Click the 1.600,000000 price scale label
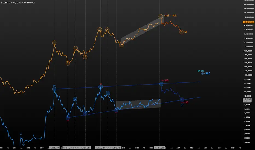This screenshot has width=255, height=150. tap(248, 71)
